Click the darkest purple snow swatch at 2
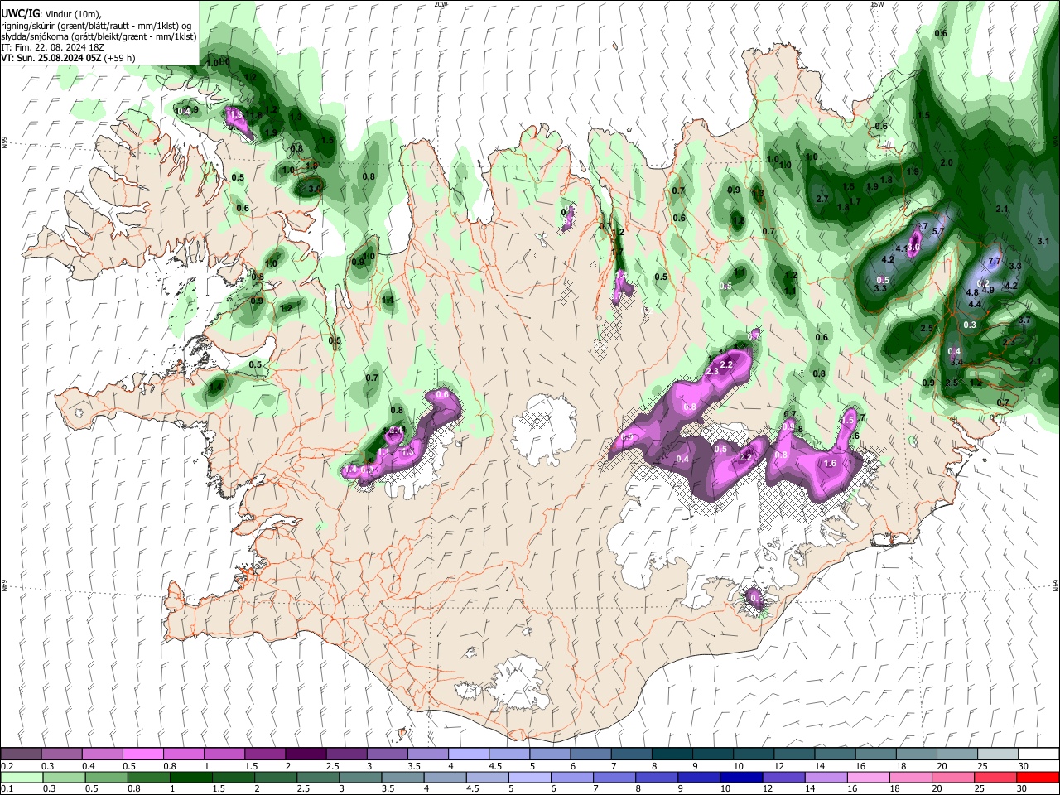 click(305, 754)
